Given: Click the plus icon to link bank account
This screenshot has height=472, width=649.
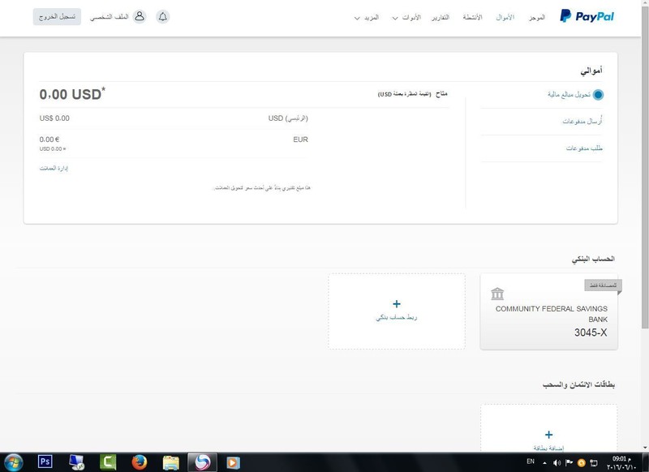Looking at the screenshot, I should coord(397,304).
